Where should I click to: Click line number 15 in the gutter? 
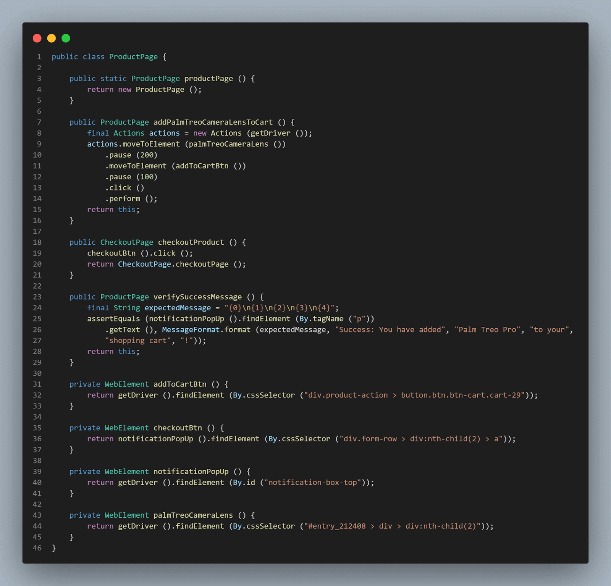(x=37, y=209)
